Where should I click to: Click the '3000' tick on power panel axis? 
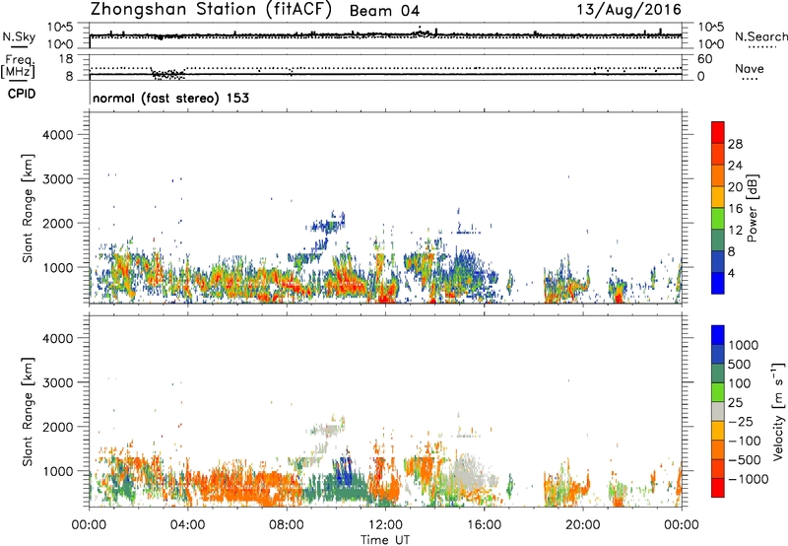click(x=58, y=179)
